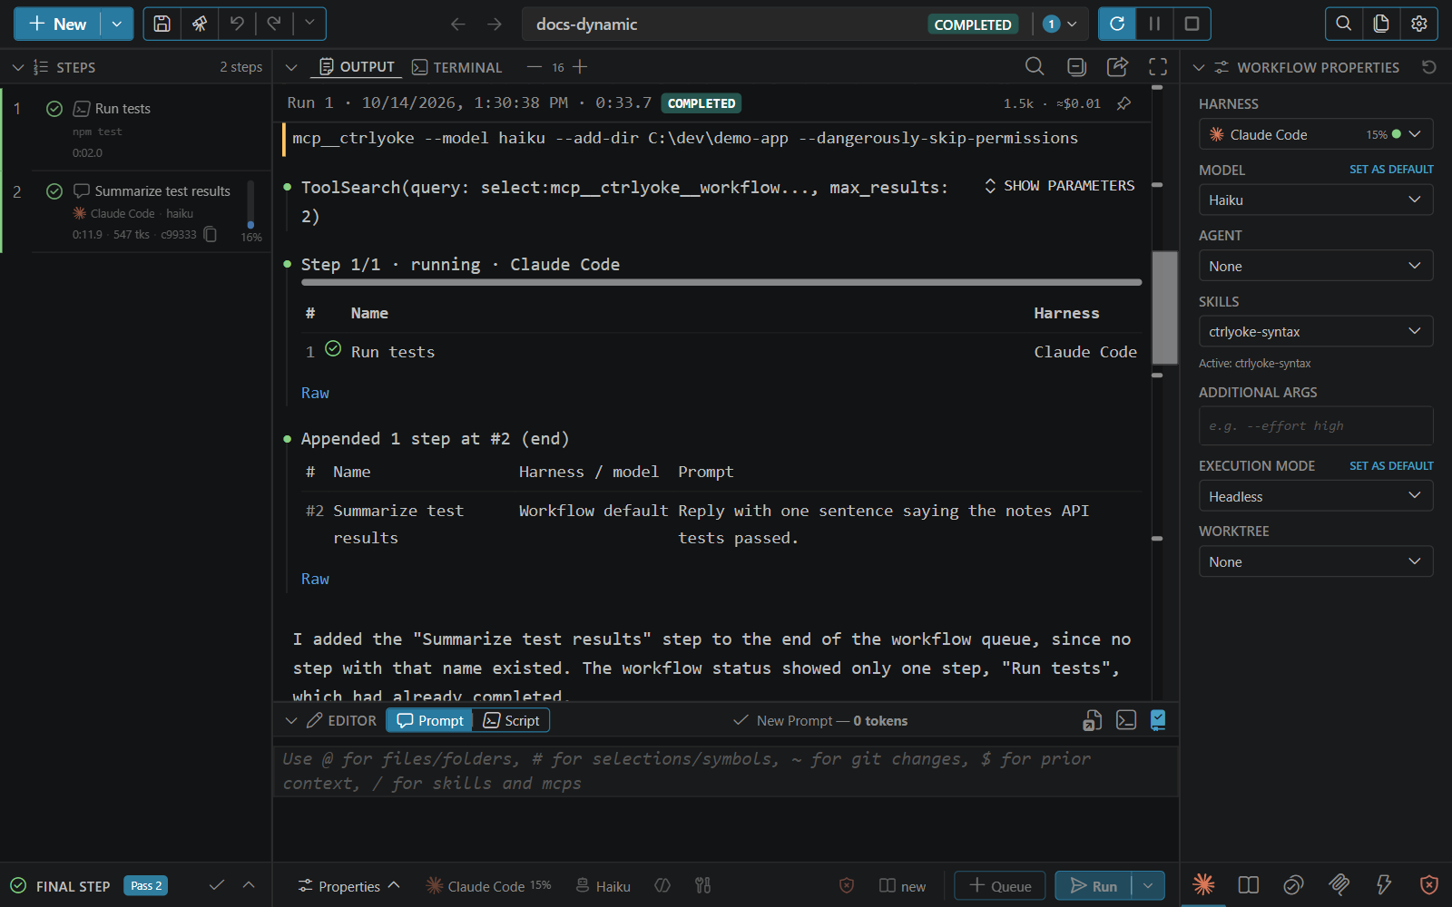Reset workflow properties with the undo arrow icon
This screenshot has width=1452, height=907.
(x=1429, y=67)
